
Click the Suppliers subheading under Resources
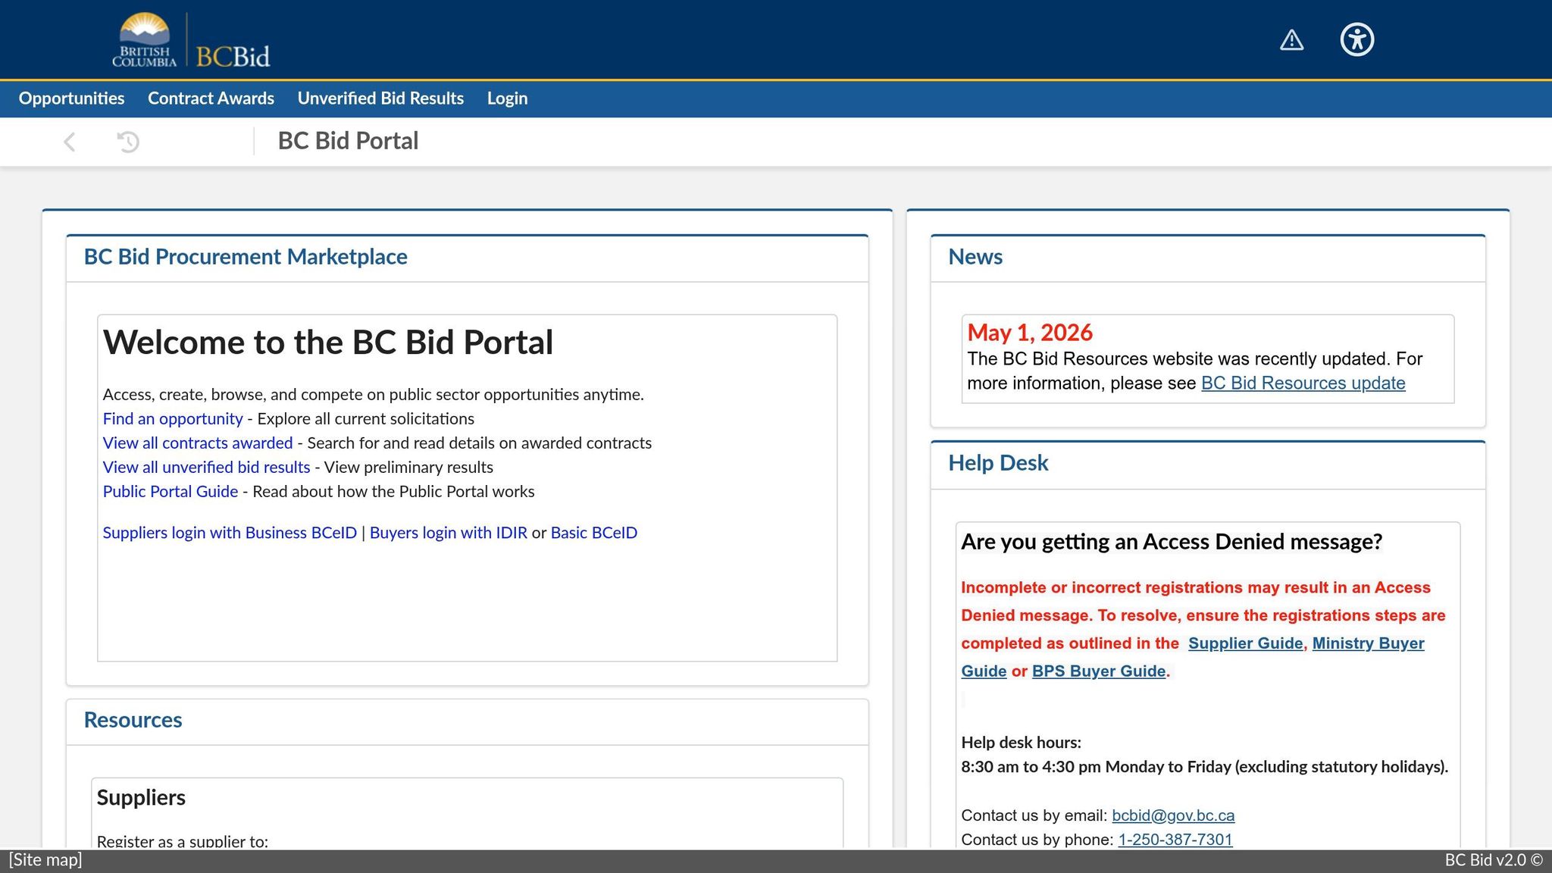(x=141, y=797)
